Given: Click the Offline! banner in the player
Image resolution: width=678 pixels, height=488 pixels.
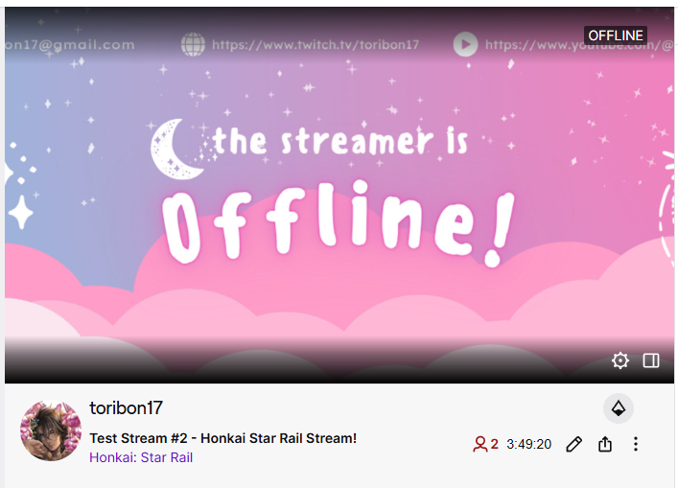Looking at the screenshot, I should [339, 223].
